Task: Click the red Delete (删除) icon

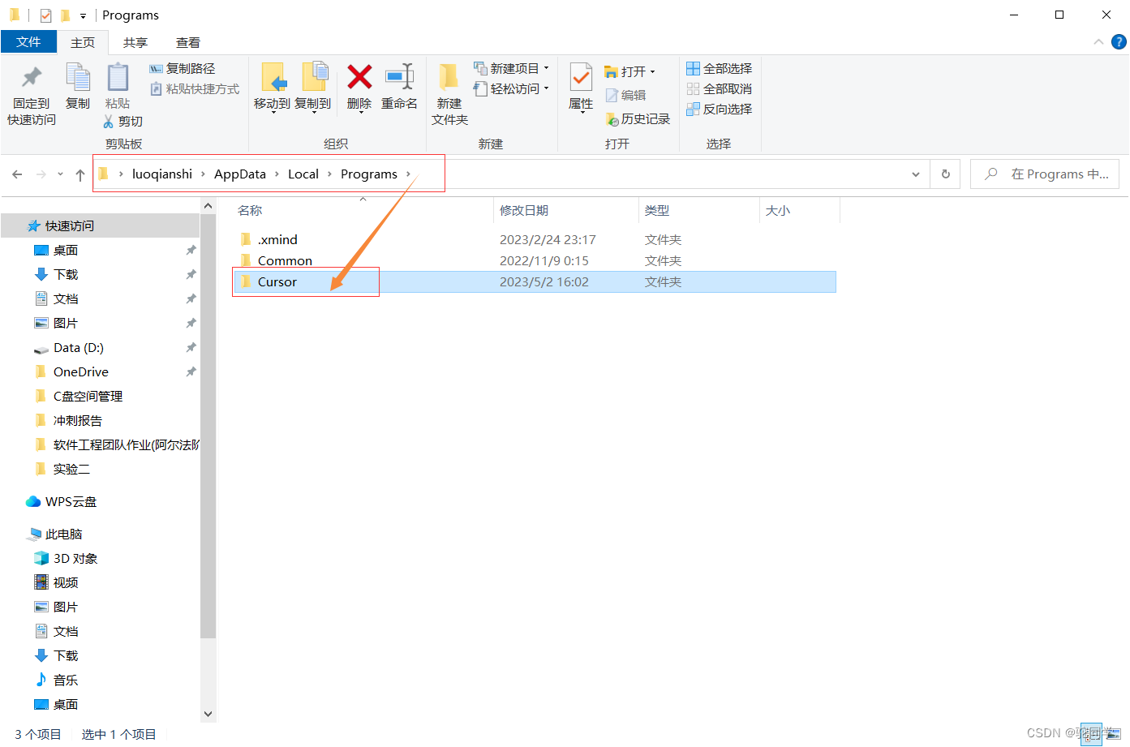Action: coord(359,77)
